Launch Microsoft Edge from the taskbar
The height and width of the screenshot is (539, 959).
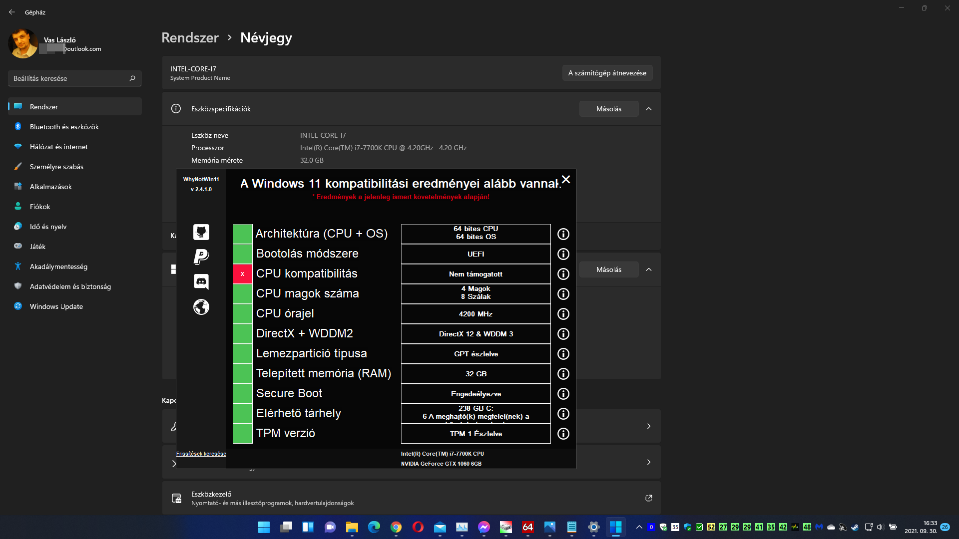(x=374, y=527)
